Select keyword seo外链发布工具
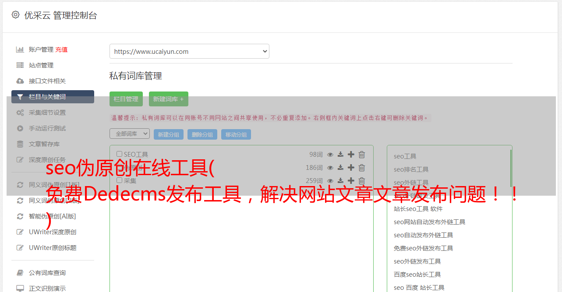This screenshot has width=562, height=292. (x=417, y=261)
